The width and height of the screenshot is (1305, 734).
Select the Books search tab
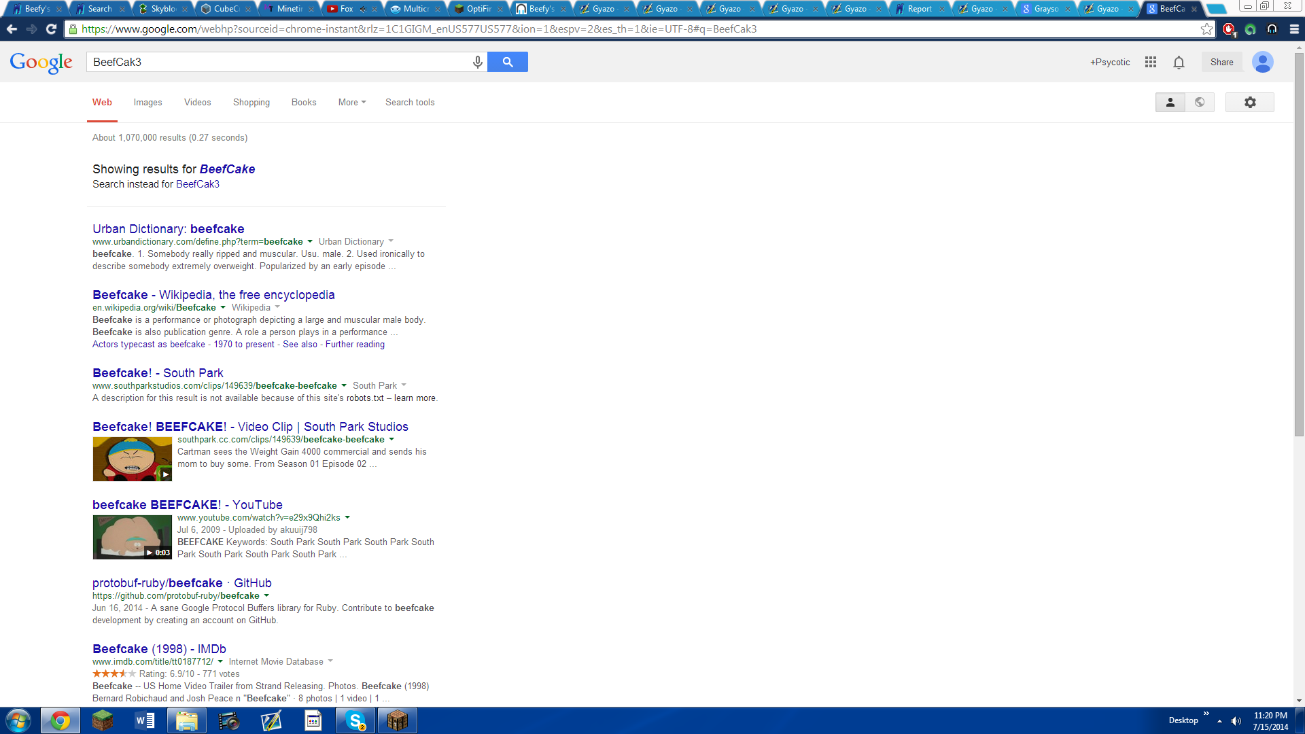[x=304, y=102]
